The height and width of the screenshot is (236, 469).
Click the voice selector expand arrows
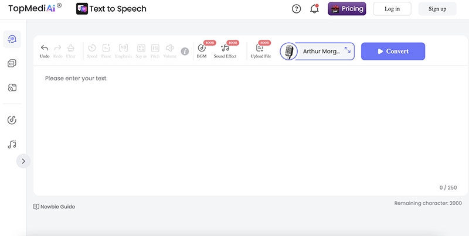tap(348, 51)
